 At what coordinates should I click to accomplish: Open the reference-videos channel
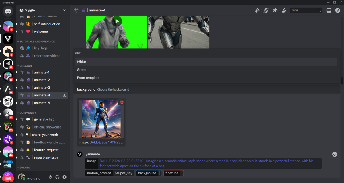[x=43, y=56]
